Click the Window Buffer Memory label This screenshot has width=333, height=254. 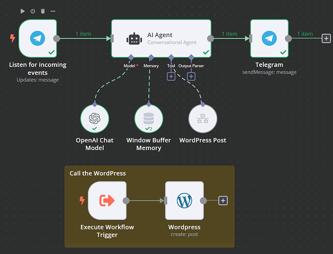click(148, 144)
